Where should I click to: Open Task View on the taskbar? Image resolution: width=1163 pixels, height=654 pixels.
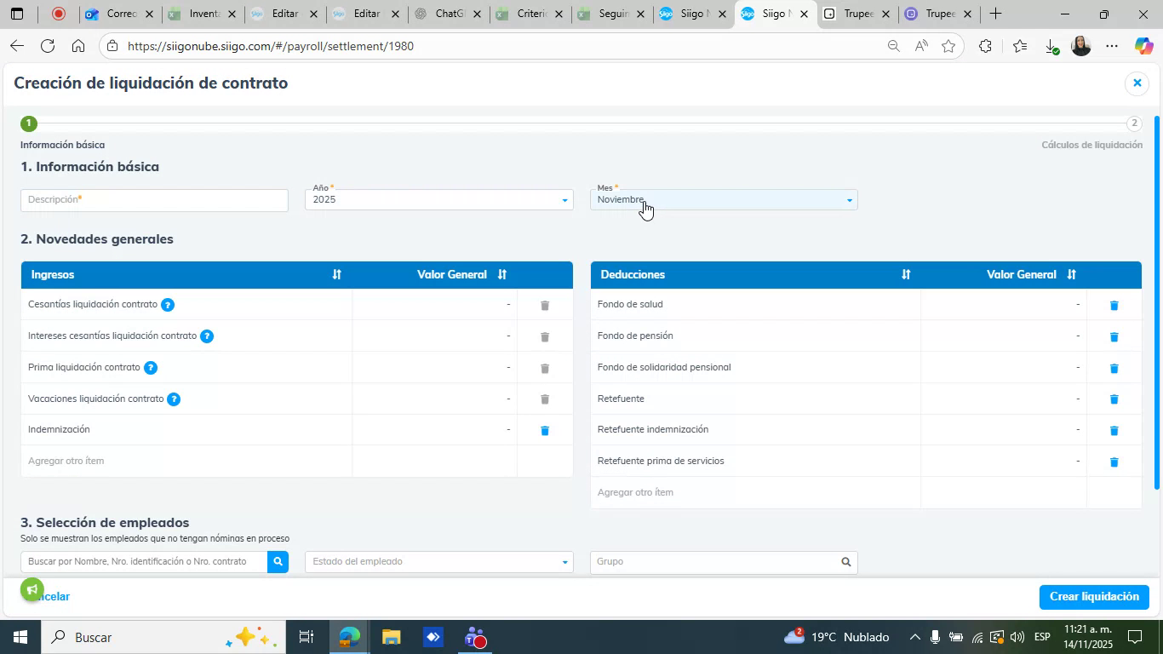point(307,637)
